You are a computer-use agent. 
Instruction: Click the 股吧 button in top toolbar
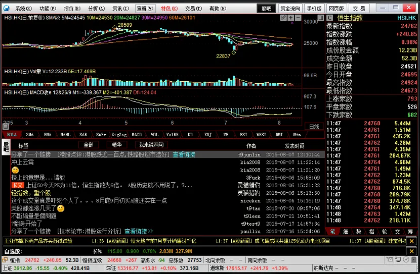coord(267,9)
